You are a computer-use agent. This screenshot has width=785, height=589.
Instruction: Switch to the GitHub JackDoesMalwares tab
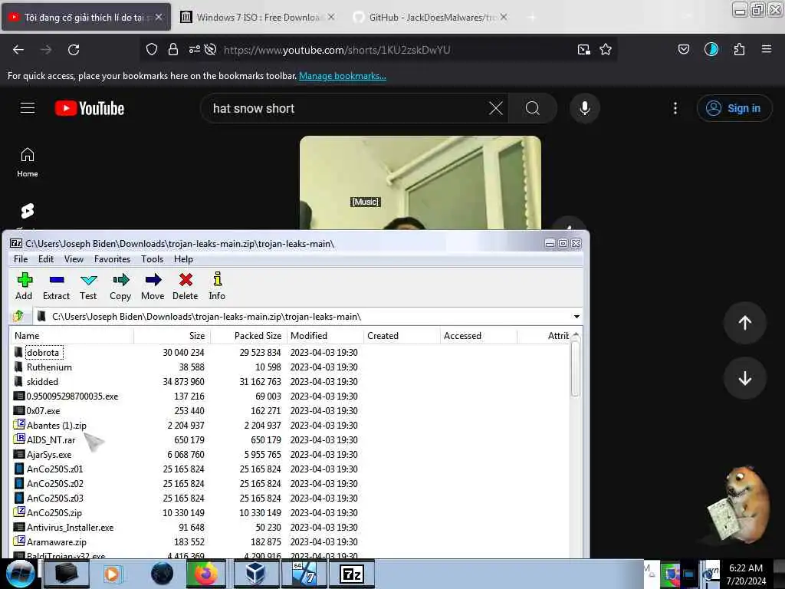[431, 17]
